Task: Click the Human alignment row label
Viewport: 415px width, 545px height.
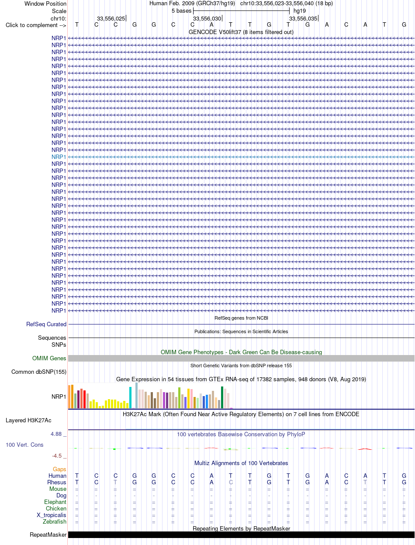Action: click(58, 476)
